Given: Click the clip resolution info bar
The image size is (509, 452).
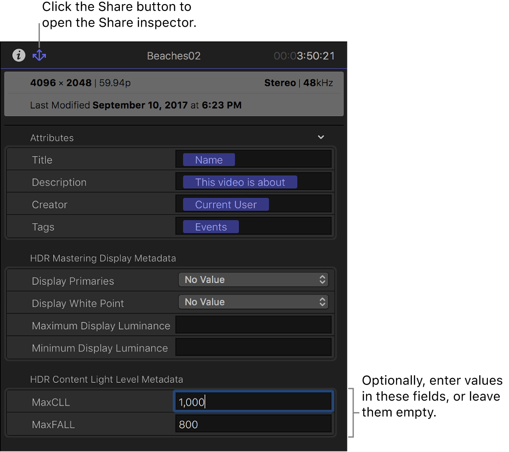Looking at the screenshot, I should click(173, 83).
